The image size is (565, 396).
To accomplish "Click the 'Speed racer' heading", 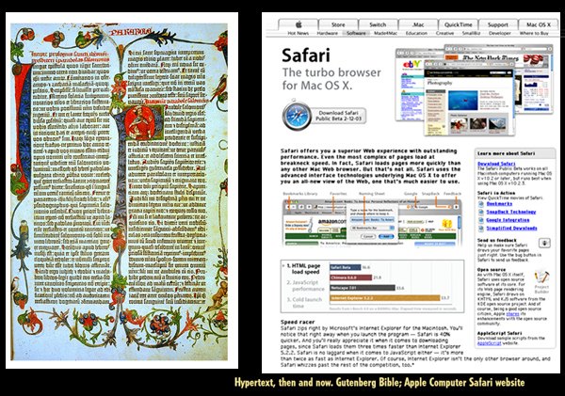I will click(x=298, y=322).
